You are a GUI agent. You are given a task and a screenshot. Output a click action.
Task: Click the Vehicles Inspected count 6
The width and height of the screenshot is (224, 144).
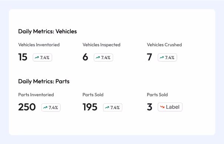click(85, 57)
